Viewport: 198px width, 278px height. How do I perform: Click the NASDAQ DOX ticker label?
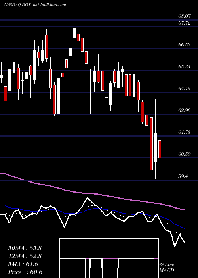pyautogui.click(x=17, y=5)
